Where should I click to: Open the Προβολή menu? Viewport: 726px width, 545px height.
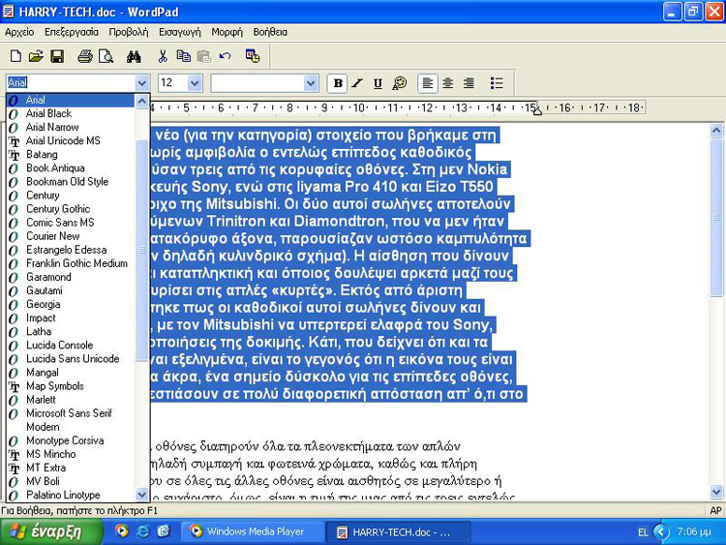(129, 32)
